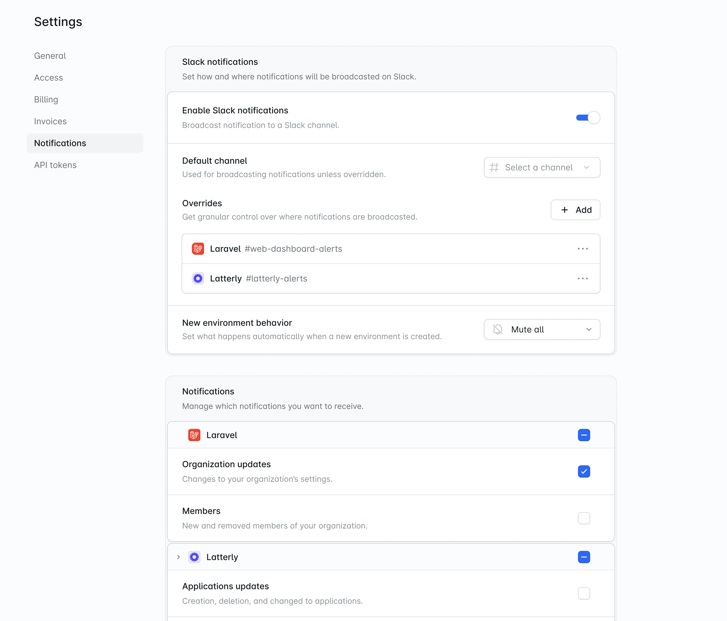Click Laravel logo in notifications list
The width and height of the screenshot is (727, 621).
[194, 435]
